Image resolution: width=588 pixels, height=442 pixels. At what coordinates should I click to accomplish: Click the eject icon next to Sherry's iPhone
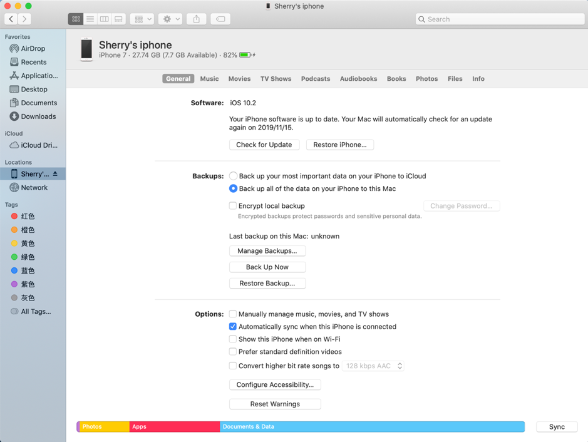(55, 174)
